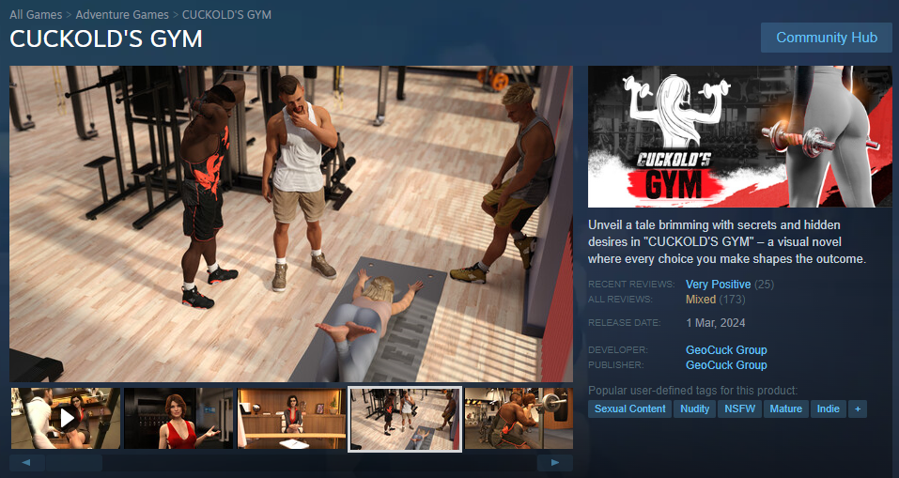The height and width of the screenshot is (478, 899).
Task: Open Adventure Games breadcrumb link
Action: [122, 14]
